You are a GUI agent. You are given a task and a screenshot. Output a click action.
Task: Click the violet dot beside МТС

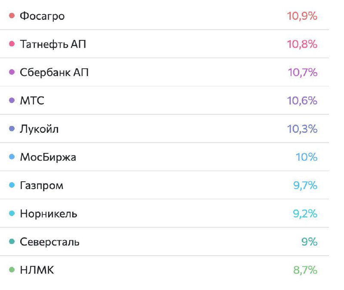click(x=12, y=101)
